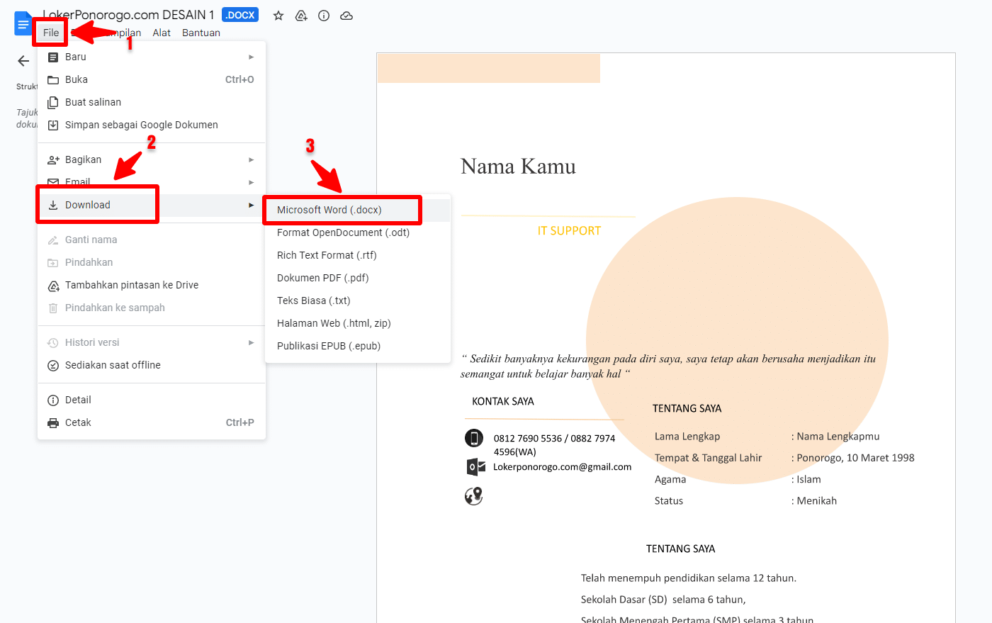992x623 pixels.
Task: Open the document info icon
Action: (324, 16)
